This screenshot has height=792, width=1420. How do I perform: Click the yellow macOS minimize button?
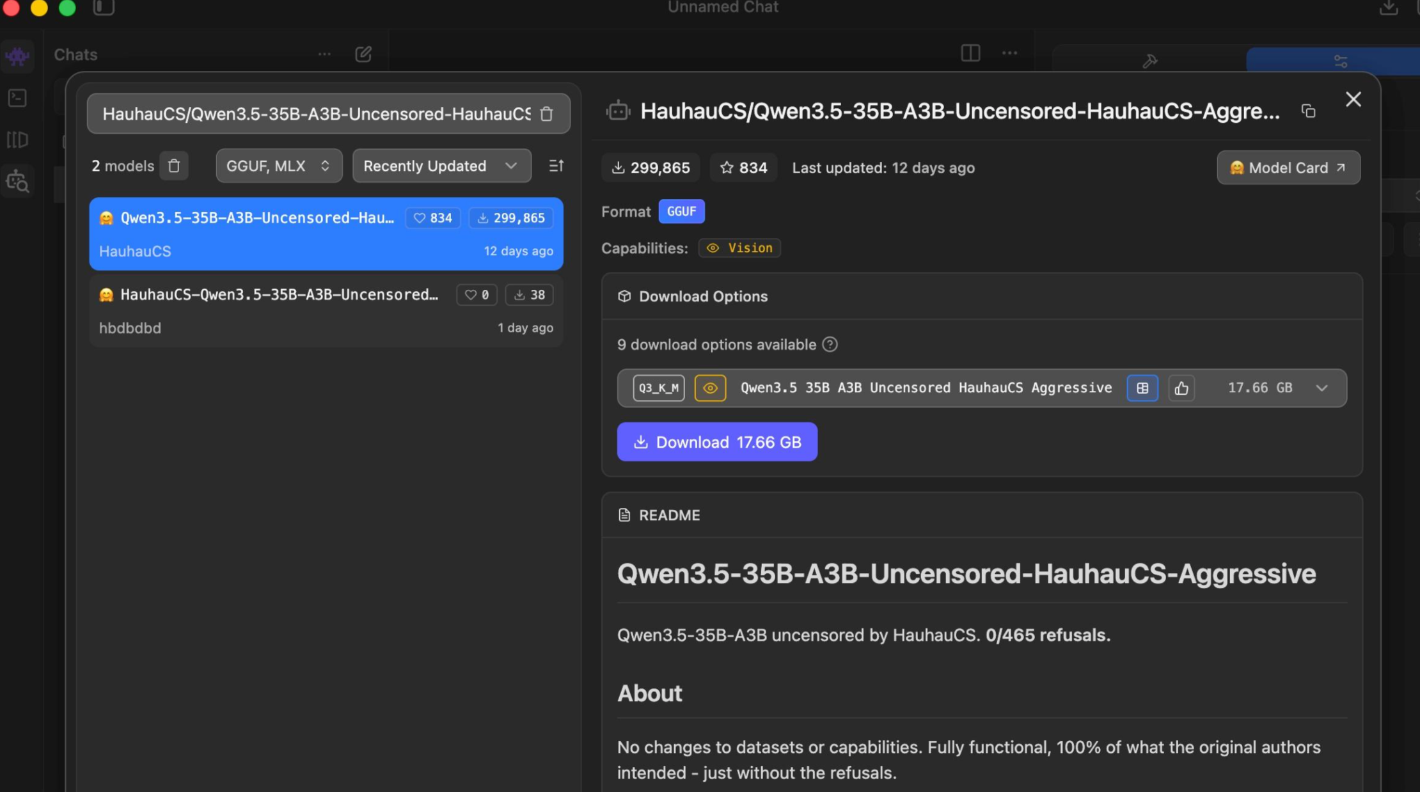(x=39, y=8)
